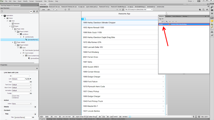Toggle the Media section round button
Image resolution: width=214 pixels, height=120 pixels.
pos(35,107)
